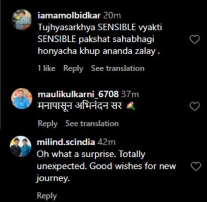This screenshot has height=202, width=207.
Task: Select the 'honyacha khup ananda zalay' comment text
Action: [x=99, y=51]
